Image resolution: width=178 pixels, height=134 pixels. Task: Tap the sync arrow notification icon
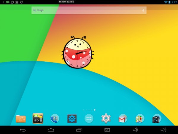[21, 2]
